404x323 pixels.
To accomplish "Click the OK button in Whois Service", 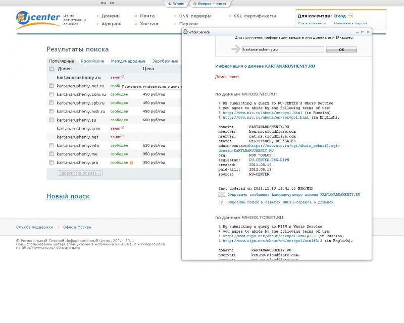I will (341, 49).
